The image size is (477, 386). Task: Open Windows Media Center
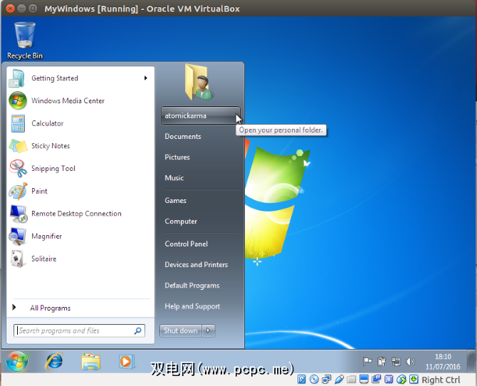pos(80,100)
